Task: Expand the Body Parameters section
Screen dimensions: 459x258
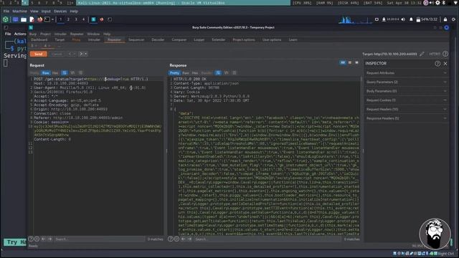Action: pyautogui.click(x=407, y=91)
